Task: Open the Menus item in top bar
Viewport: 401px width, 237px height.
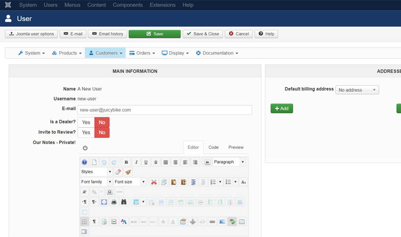Action: pos(72,5)
